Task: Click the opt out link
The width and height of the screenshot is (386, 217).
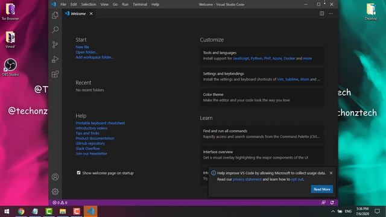Action: pyautogui.click(x=297, y=180)
